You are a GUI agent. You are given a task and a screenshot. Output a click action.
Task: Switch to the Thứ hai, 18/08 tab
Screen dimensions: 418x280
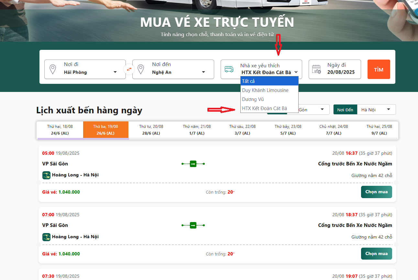click(60, 130)
